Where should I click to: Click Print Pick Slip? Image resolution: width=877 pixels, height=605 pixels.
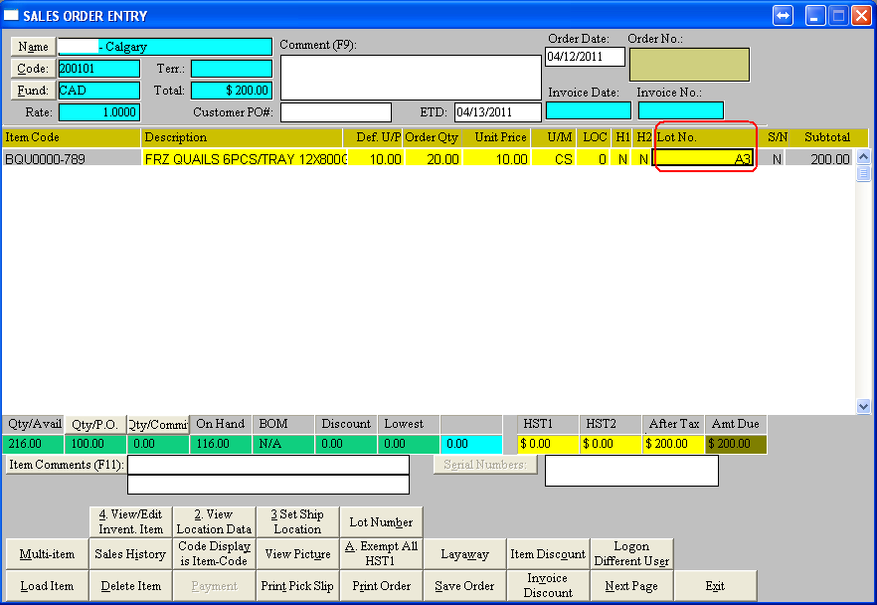pos(297,586)
